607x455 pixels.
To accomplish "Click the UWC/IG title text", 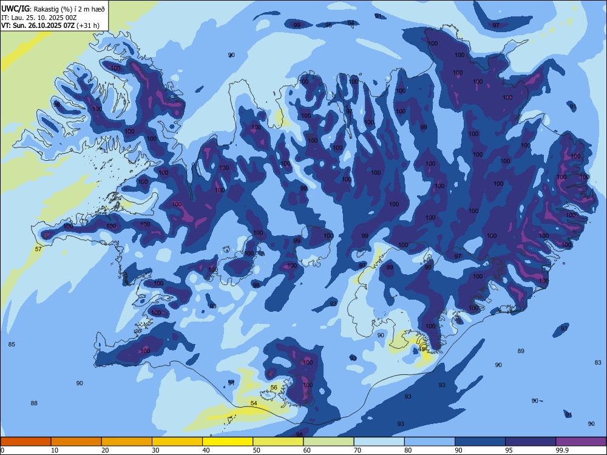I will (x=15, y=8).
